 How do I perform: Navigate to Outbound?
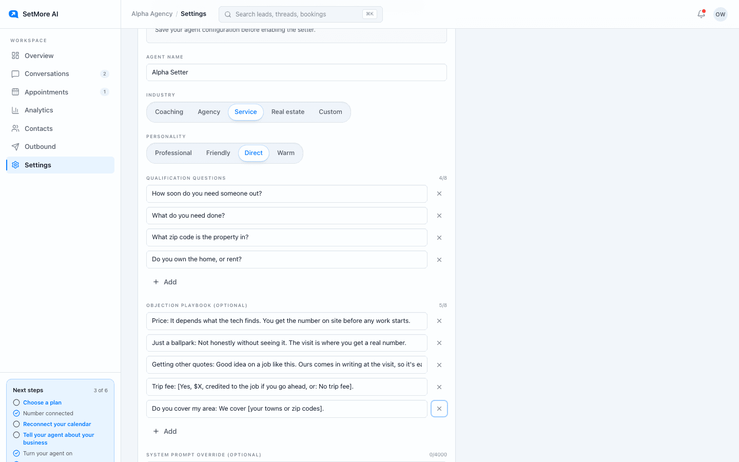60,147
